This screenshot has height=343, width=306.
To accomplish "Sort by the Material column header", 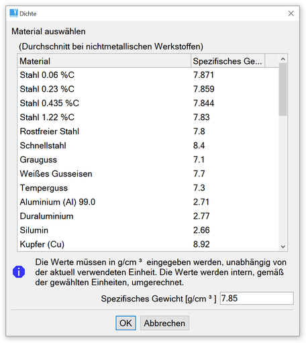I will pos(104,61).
